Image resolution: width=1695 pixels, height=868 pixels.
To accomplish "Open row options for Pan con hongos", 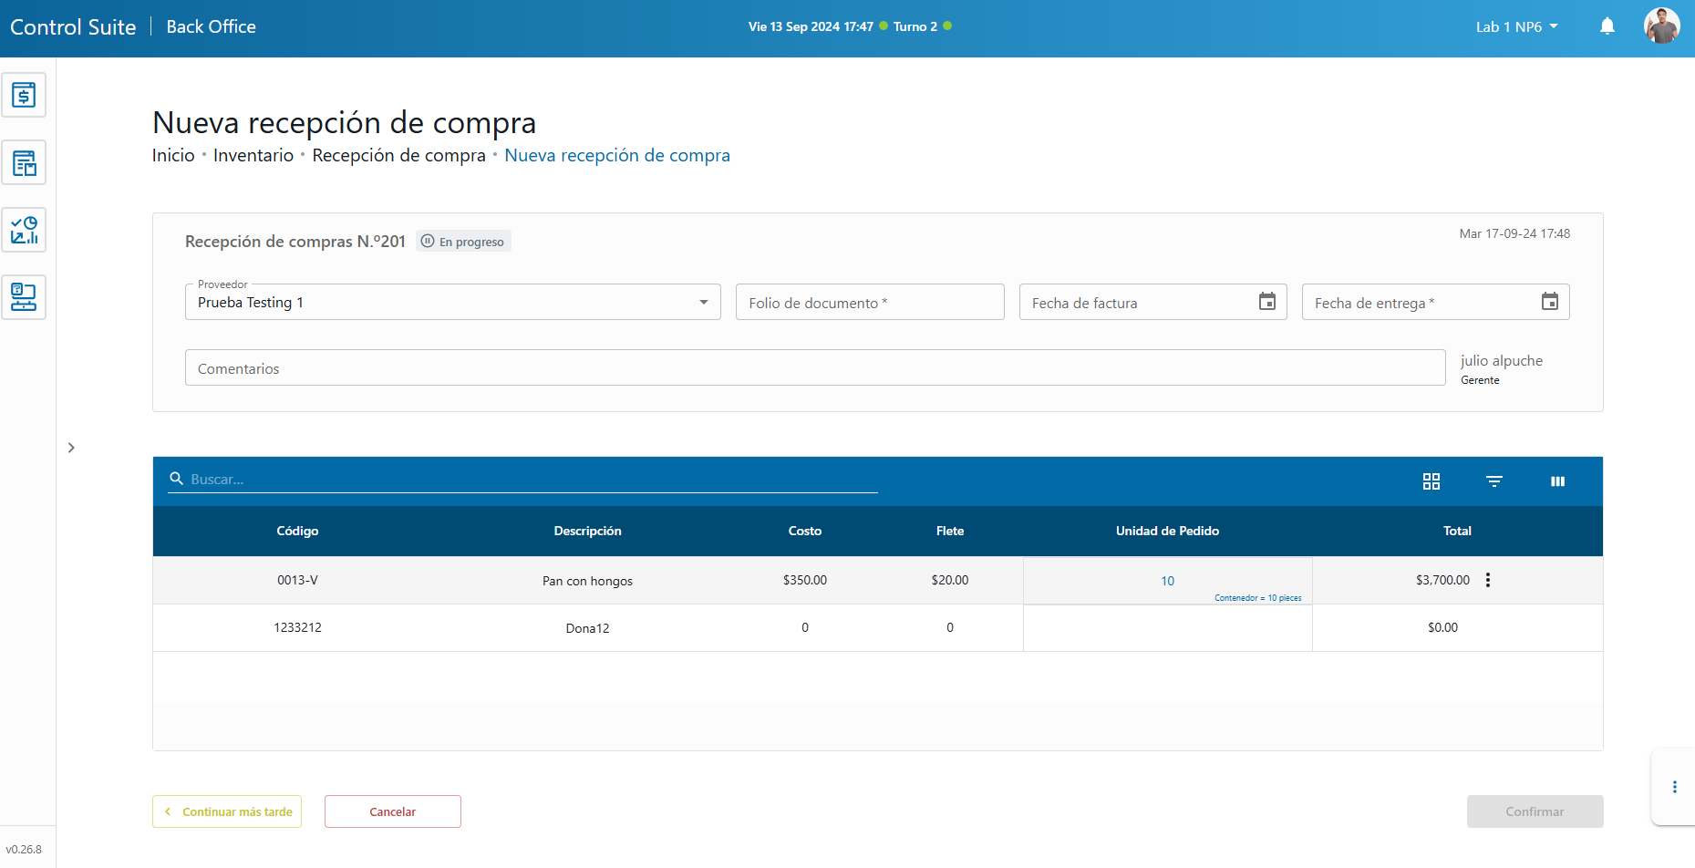I will (1487, 580).
